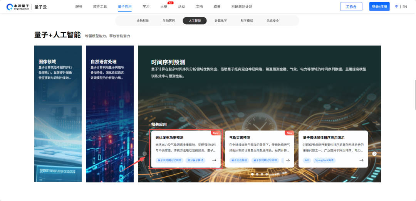Click the next-slide arrow in the related apps carousel
This screenshot has width=416, height=201.
[374, 154]
